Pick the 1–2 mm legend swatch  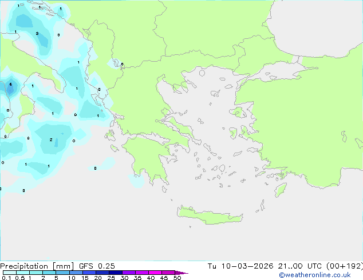click(x=36, y=273)
